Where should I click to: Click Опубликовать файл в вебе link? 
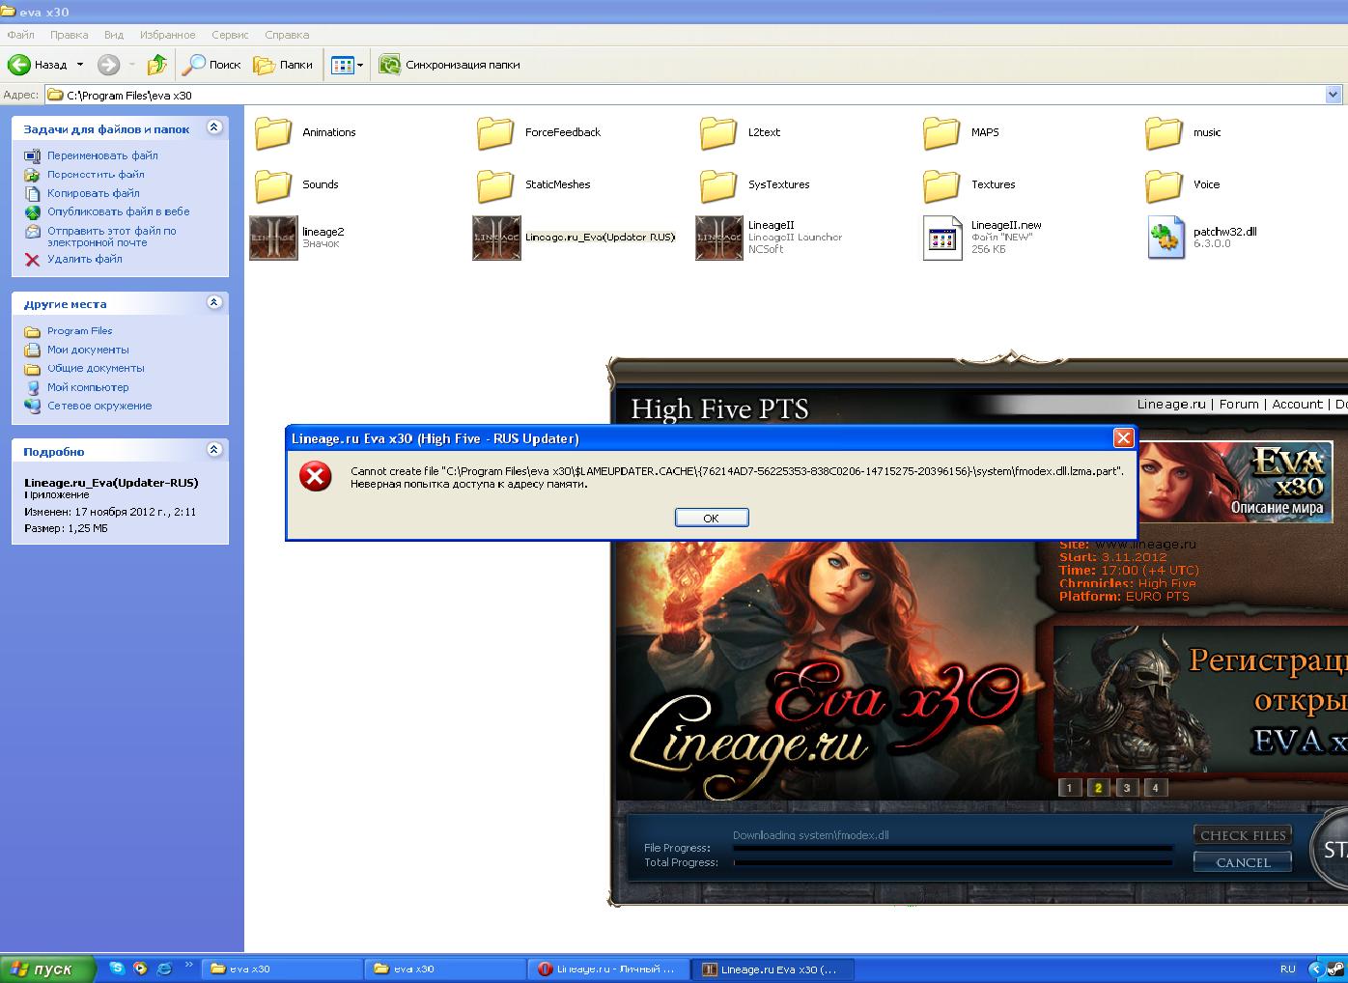pos(119,211)
